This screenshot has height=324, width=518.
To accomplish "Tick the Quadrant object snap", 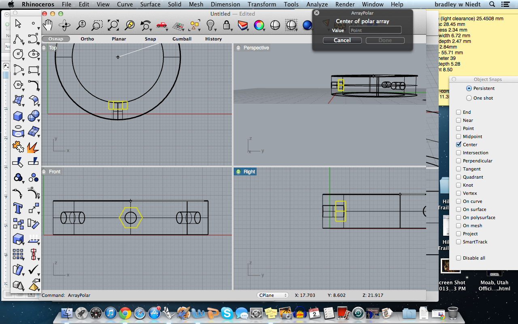I will tap(459, 177).
